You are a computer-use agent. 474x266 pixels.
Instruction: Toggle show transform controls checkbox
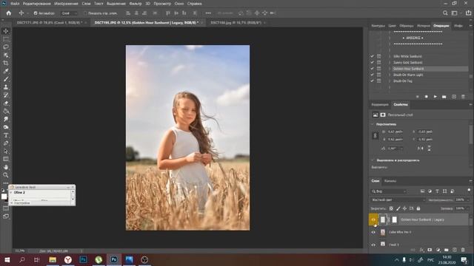85,13
